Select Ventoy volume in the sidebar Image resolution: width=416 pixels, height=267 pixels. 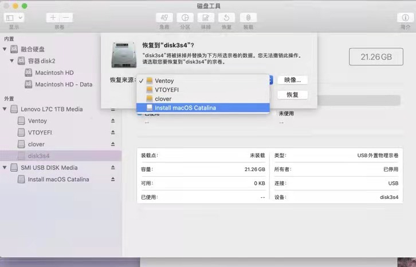pyautogui.click(x=37, y=121)
